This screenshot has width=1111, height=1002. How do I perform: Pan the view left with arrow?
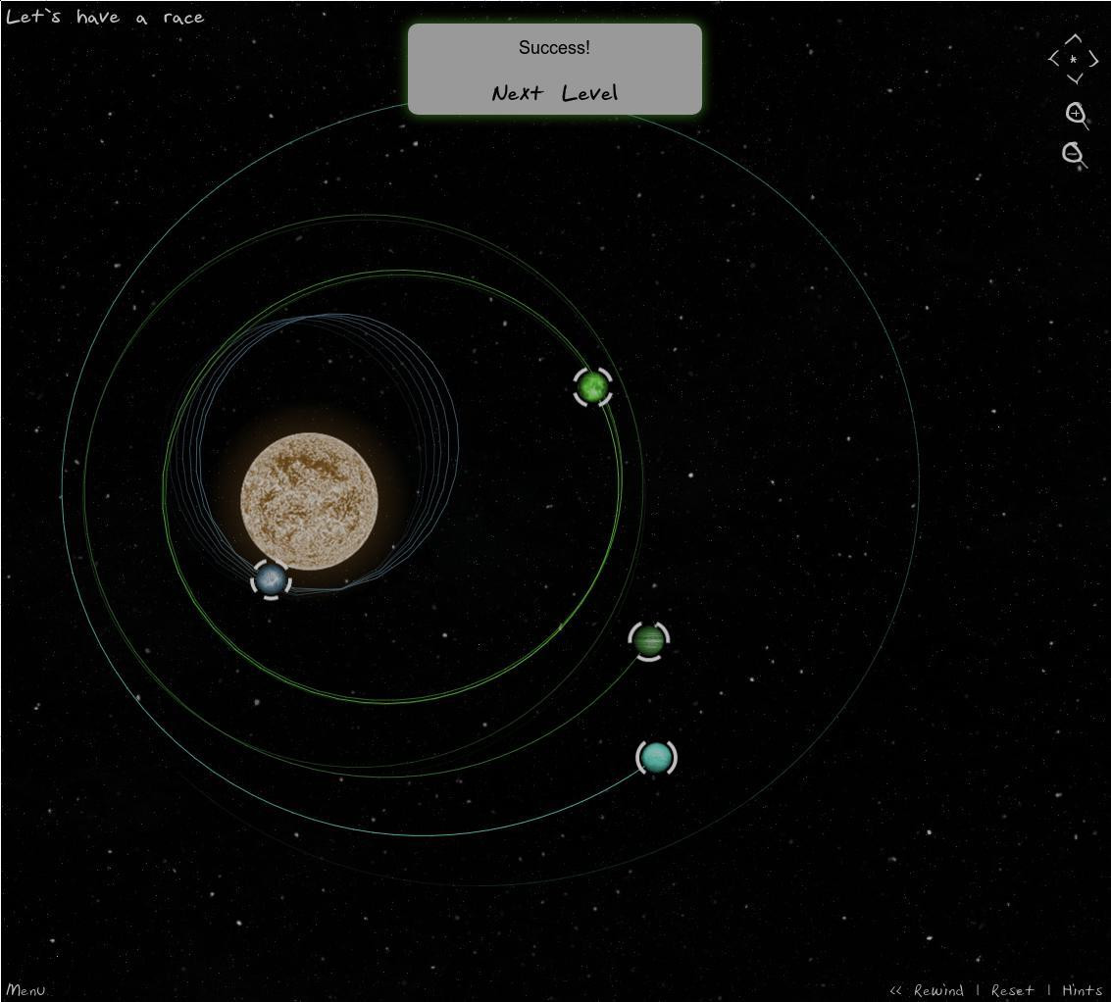pos(1053,59)
